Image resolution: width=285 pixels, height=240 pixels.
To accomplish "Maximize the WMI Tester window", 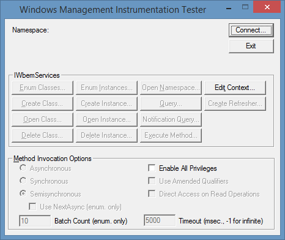I will (245, 7).
